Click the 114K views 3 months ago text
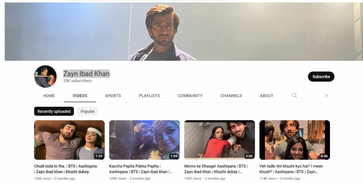 tap(280, 178)
